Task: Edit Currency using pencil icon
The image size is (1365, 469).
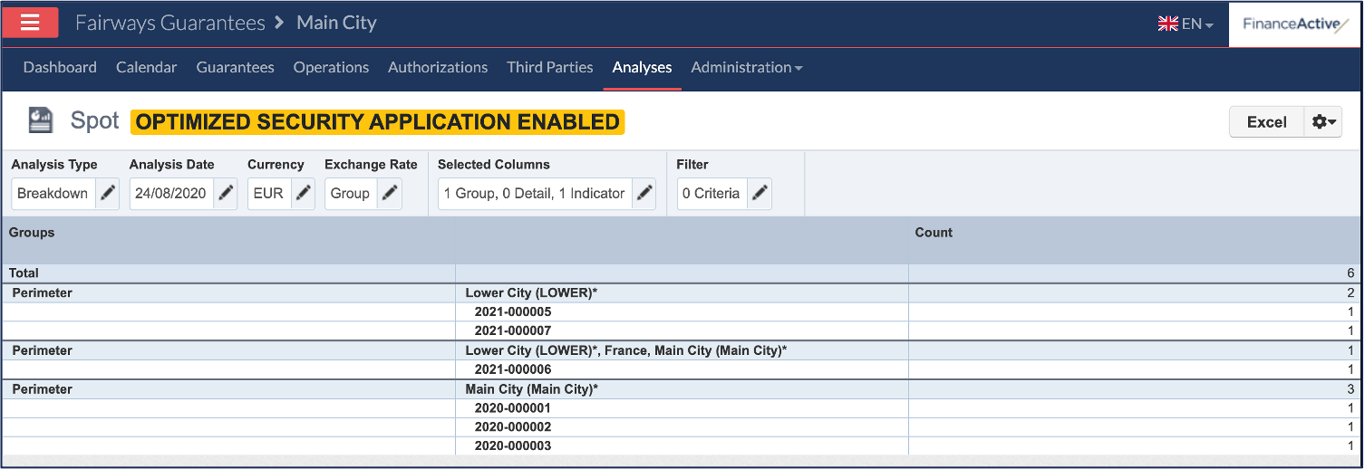Action: pos(303,193)
